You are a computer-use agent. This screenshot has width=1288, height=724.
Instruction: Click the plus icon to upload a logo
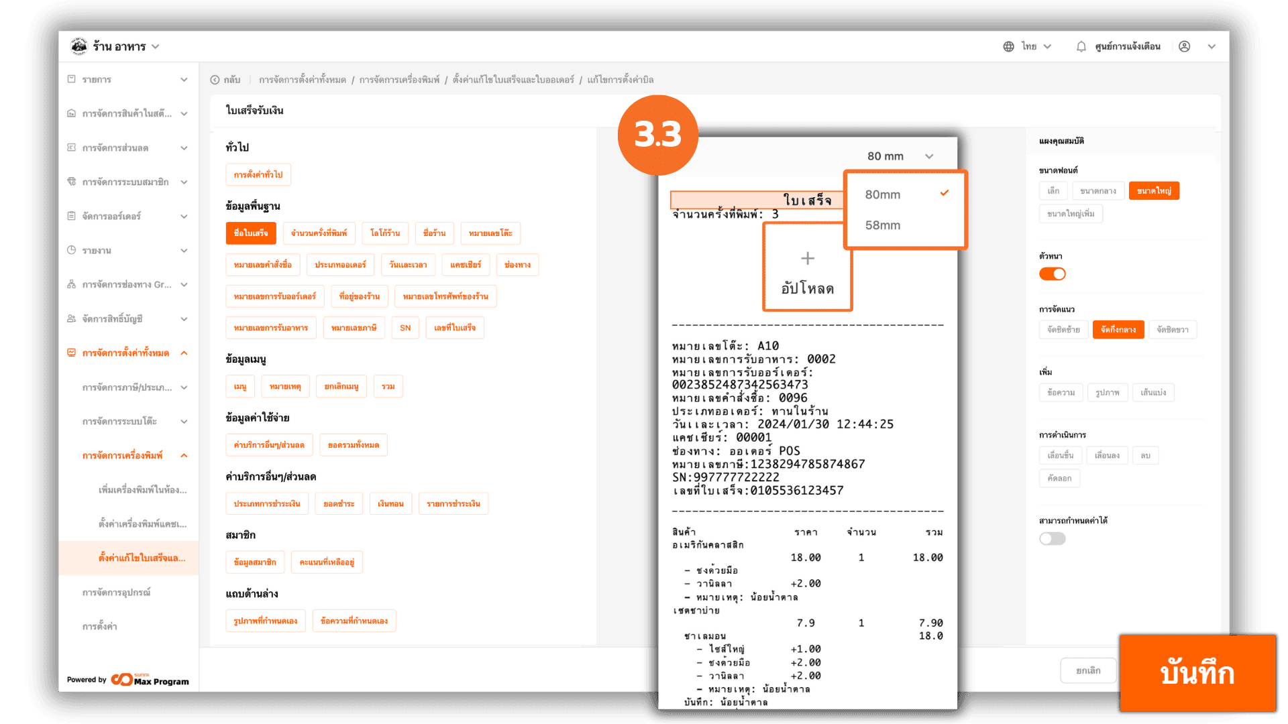[x=808, y=259]
